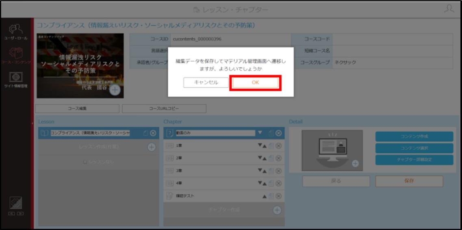
Task: Open サイト情報管理 in the sidebar
Action: [15, 80]
